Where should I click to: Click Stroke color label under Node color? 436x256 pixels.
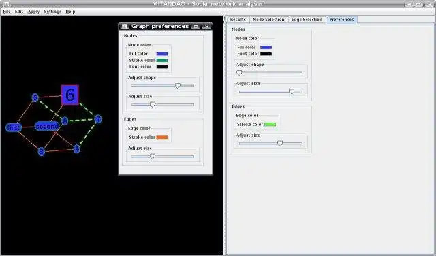pyautogui.click(x=142, y=61)
